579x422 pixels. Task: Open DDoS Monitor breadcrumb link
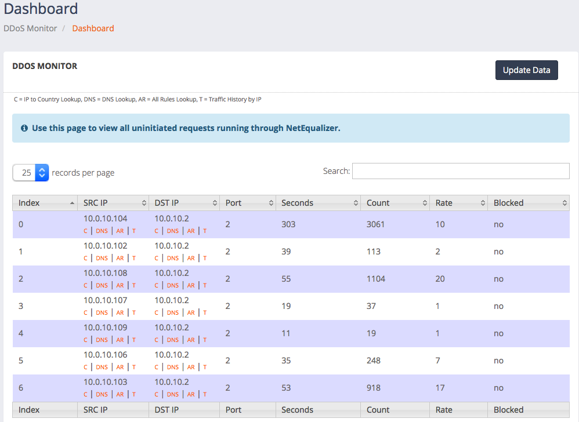click(x=30, y=28)
